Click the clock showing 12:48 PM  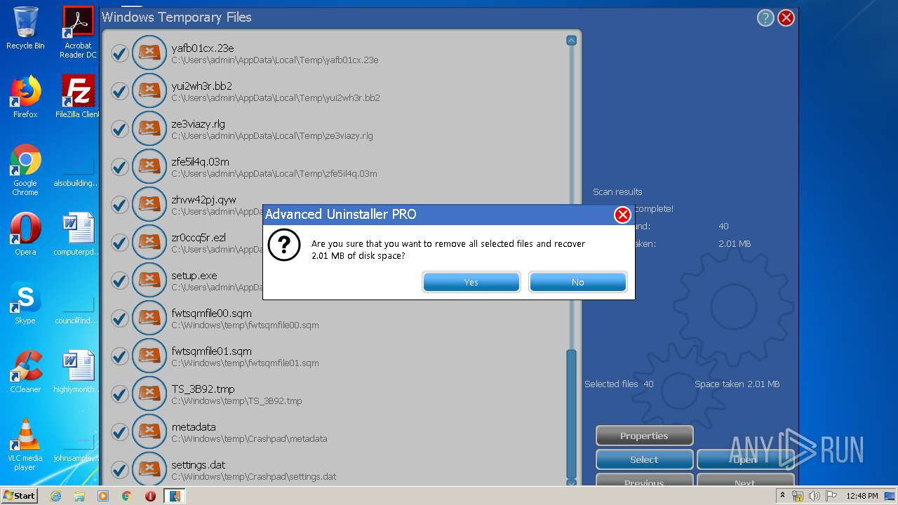click(x=862, y=496)
